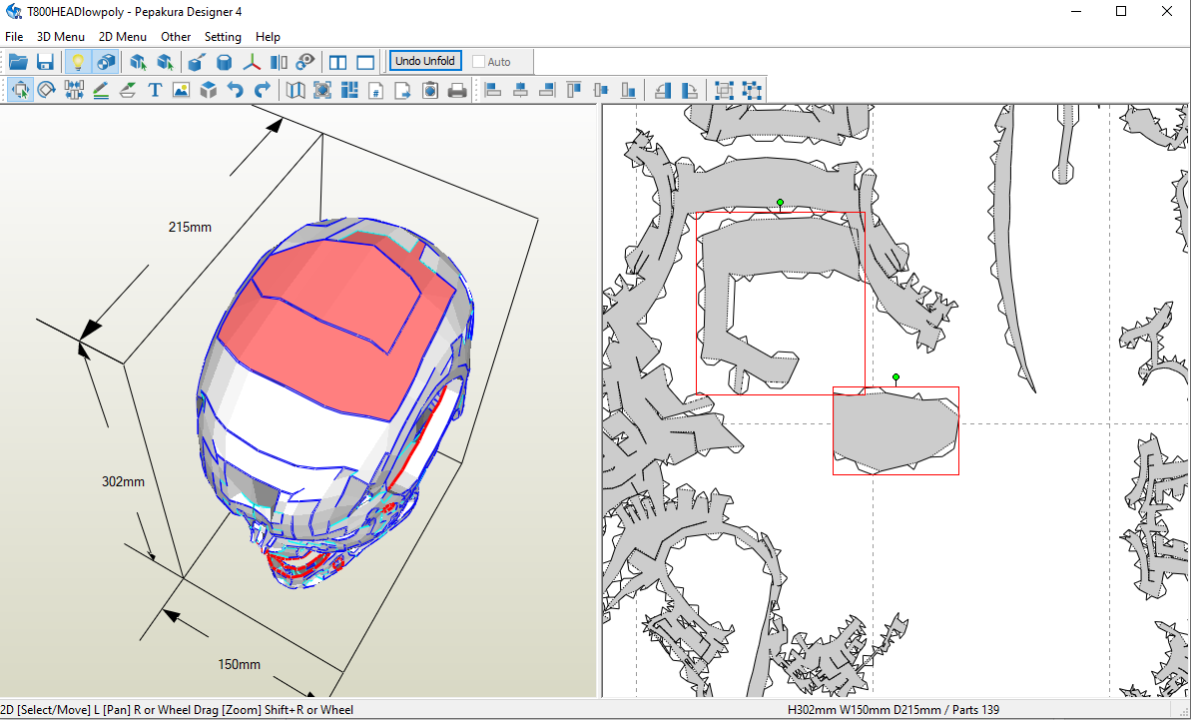Rotate selected parts clockwise icon
This screenshot has height=720, width=1191.
pyautogui.click(x=690, y=90)
